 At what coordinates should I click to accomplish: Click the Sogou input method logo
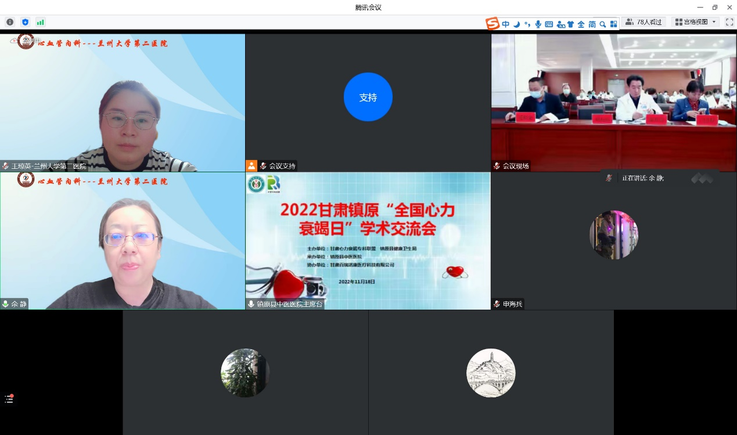pos(492,24)
